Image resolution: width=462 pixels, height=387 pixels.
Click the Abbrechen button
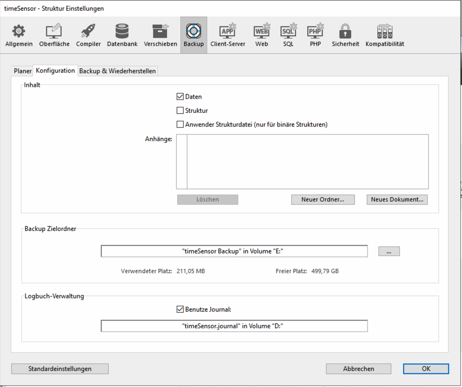click(x=358, y=369)
